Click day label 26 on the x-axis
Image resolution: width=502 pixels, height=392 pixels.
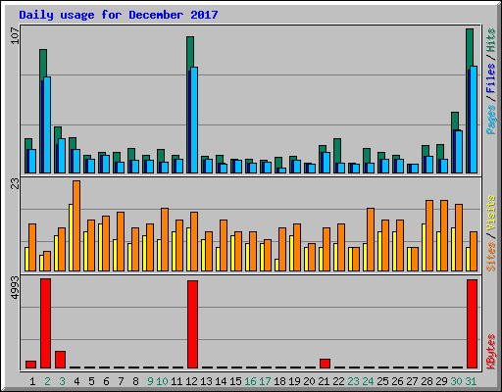pos(397,381)
